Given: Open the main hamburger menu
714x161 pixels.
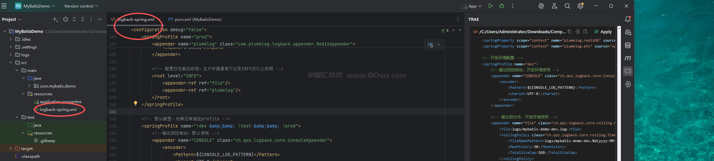Looking at the screenshot, I should click(4, 6).
